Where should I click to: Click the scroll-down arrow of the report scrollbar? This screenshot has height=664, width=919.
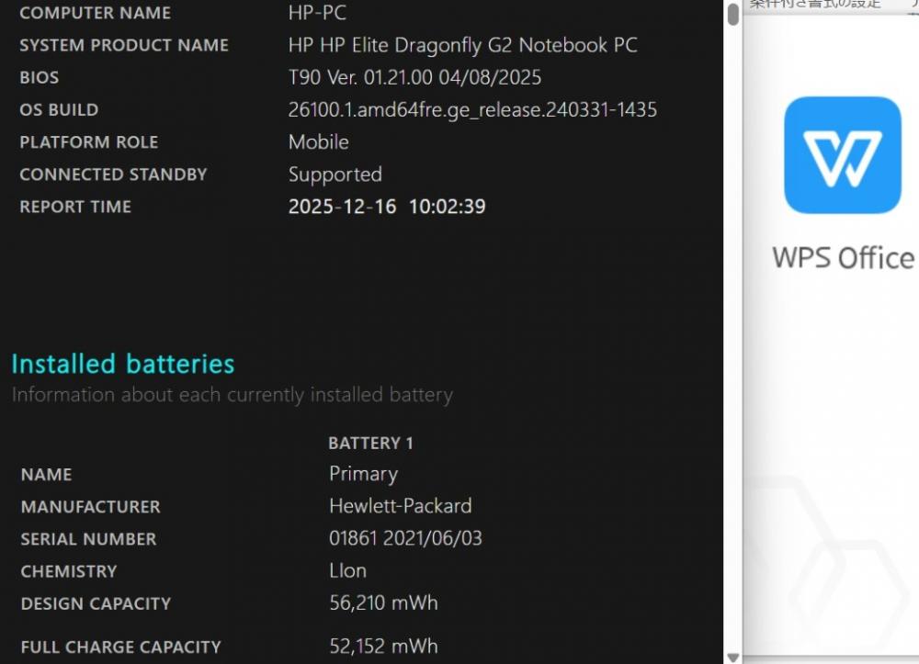[x=732, y=658]
